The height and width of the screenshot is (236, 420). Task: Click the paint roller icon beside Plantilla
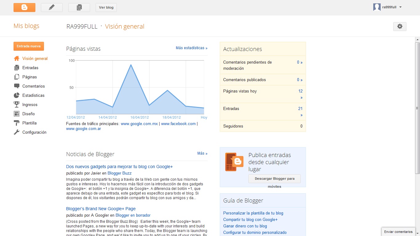tap(17, 123)
